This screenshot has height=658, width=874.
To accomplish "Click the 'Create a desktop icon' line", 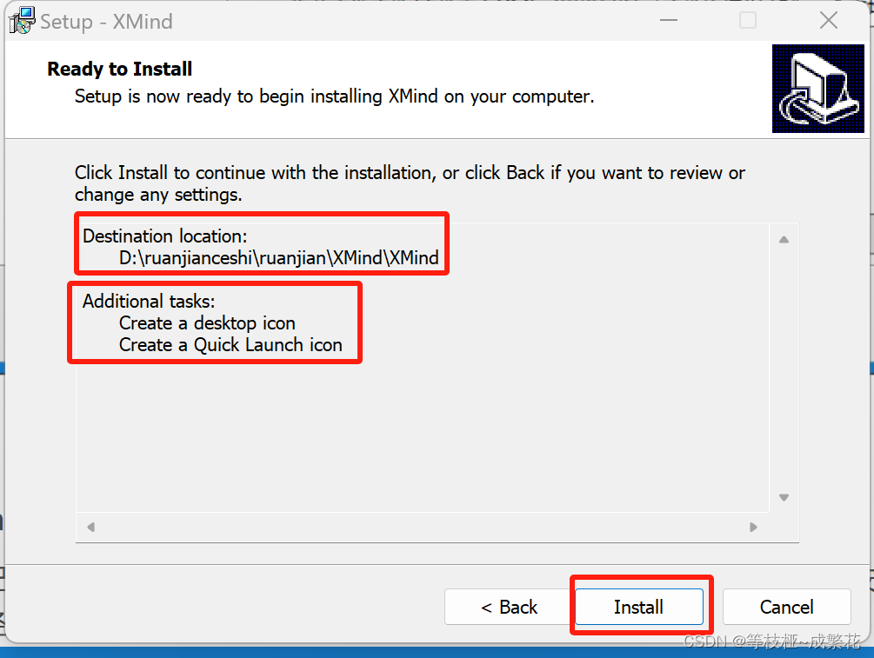I will coord(207,323).
